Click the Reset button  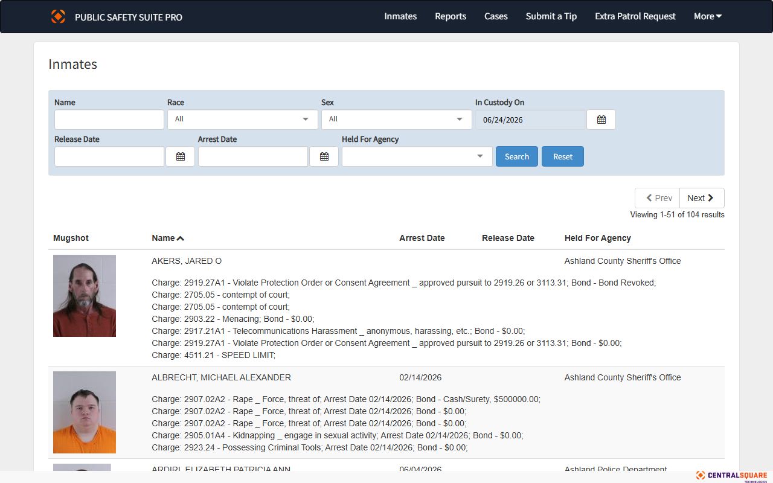pyautogui.click(x=563, y=156)
